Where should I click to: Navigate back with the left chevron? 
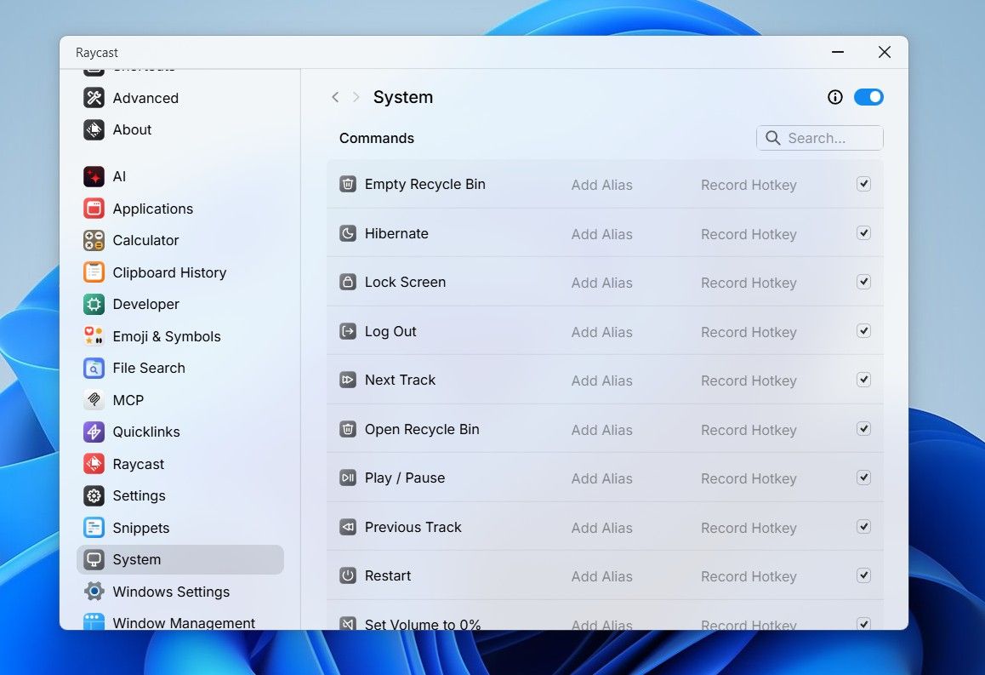click(335, 97)
